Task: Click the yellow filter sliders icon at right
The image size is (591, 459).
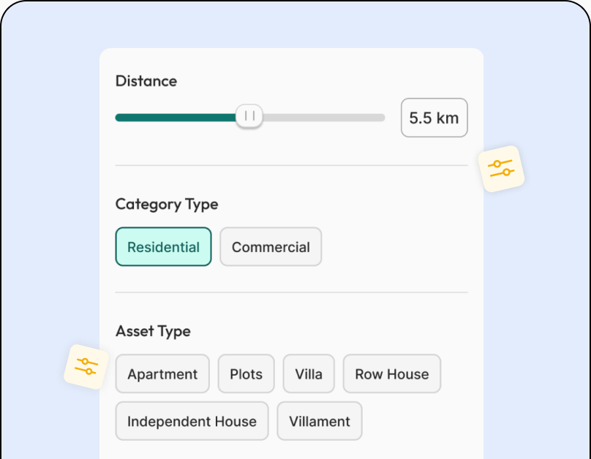Action: pos(501,169)
